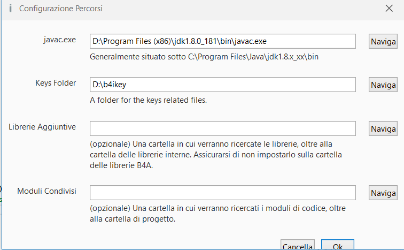Close the Configurazione Percorsi dialog
The image size is (404, 250).
pos(389,9)
